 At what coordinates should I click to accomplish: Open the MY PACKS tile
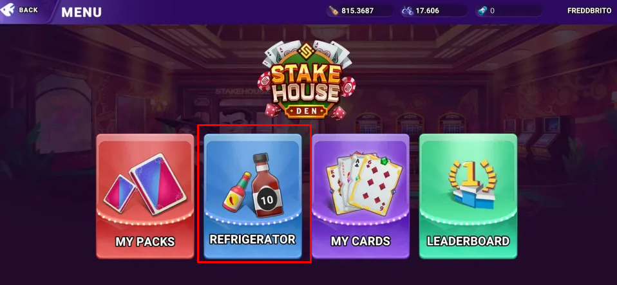pos(145,196)
